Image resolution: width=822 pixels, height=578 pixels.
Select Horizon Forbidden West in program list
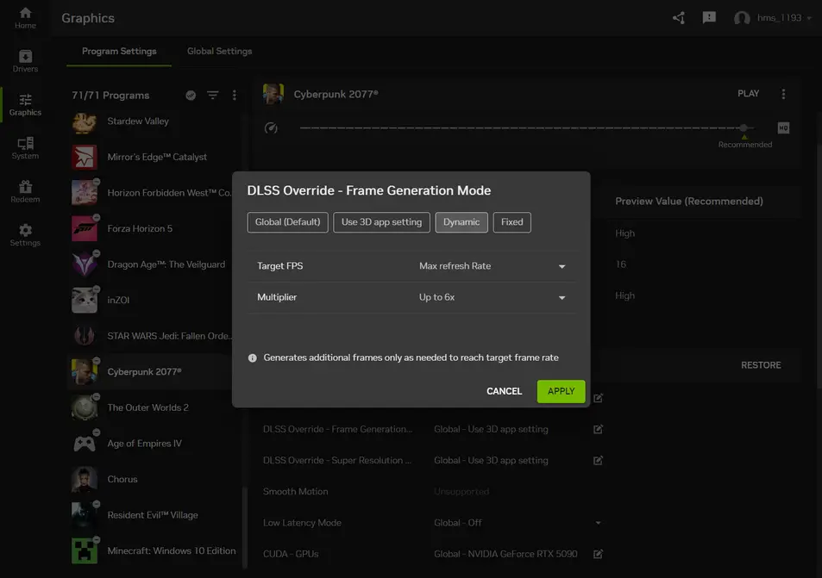153,193
